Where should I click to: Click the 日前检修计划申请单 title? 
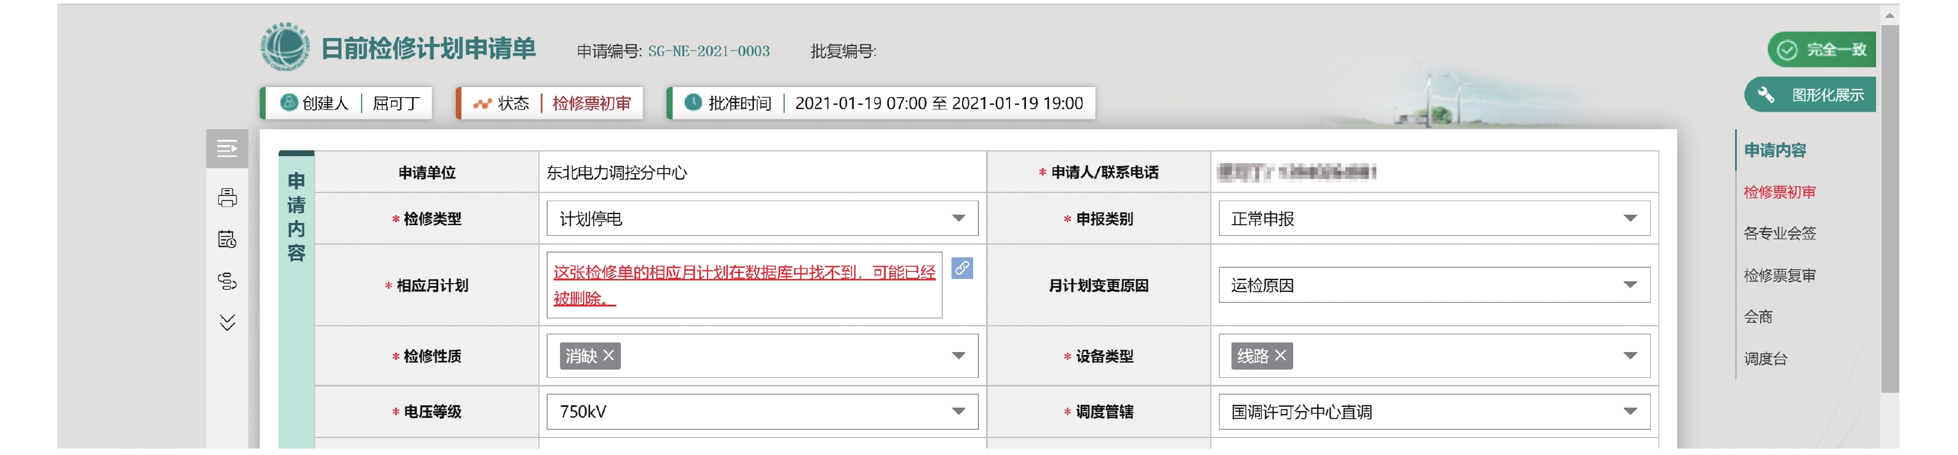tap(428, 49)
